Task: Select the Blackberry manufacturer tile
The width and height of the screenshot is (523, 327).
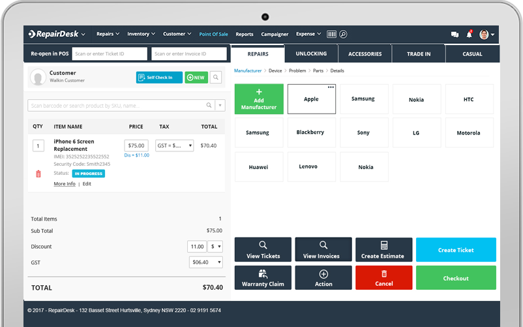Action: point(312,132)
